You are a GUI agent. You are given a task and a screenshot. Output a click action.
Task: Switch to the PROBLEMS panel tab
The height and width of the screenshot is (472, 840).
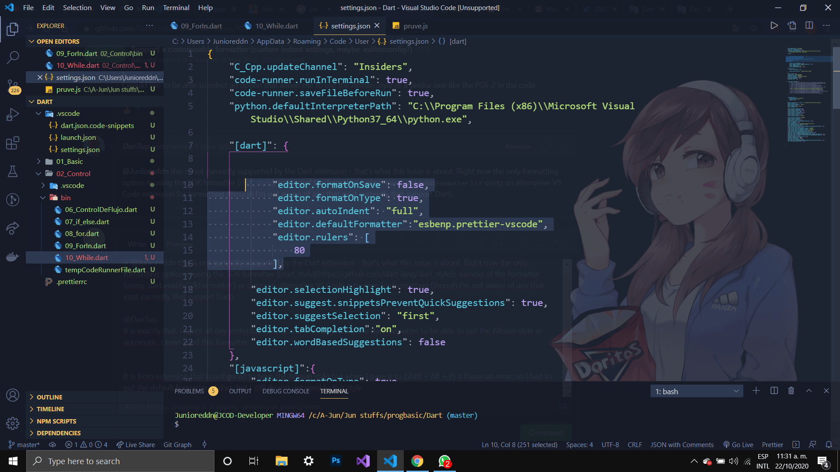(x=196, y=391)
